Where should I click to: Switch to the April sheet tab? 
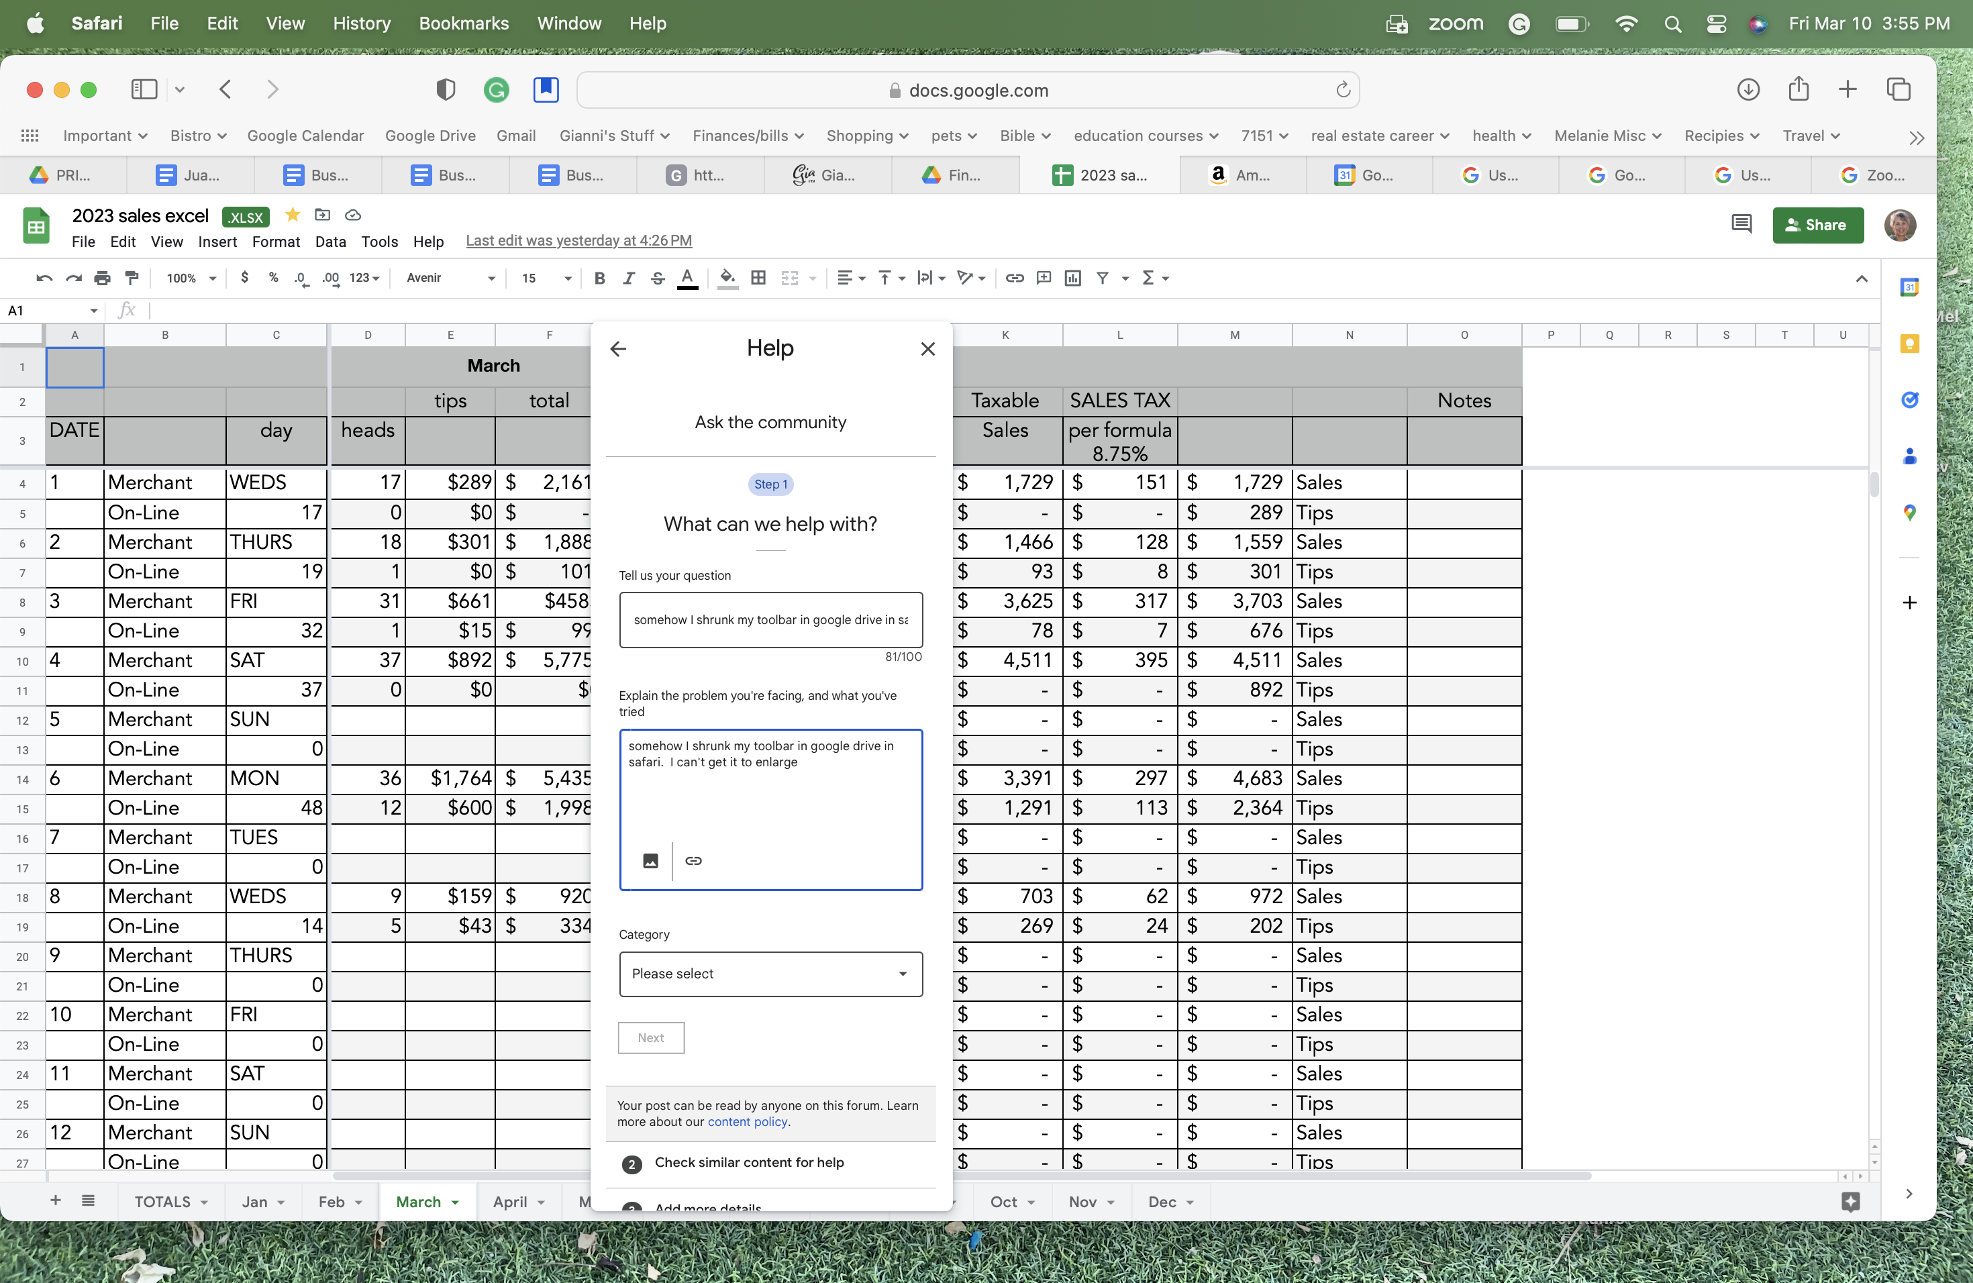click(x=510, y=1202)
